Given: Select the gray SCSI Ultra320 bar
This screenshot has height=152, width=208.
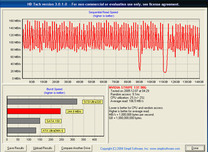Looking at the screenshot, I should (x=42, y=101).
